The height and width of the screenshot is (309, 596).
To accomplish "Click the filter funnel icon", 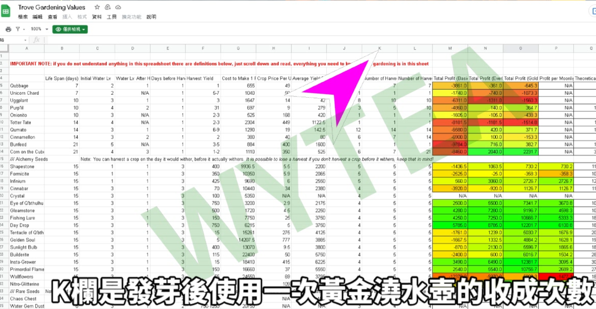I will (x=18, y=29).
